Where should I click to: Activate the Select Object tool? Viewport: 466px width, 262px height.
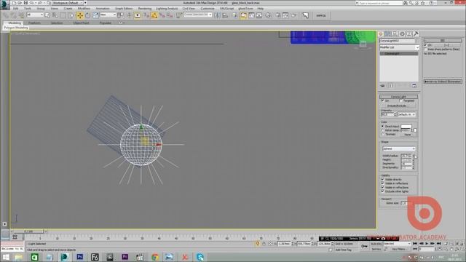[x=47, y=15]
